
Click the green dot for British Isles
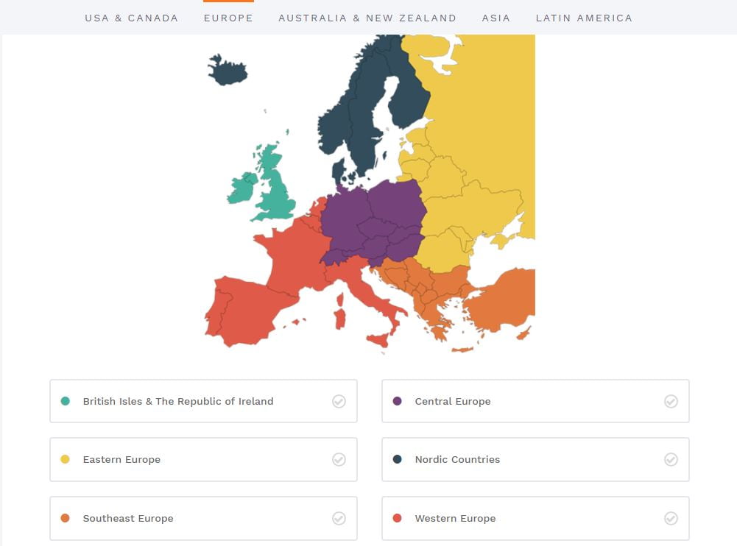[x=66, y=401]
